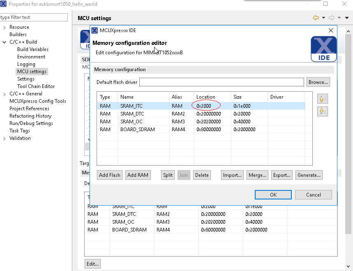Expand the Resource tree node
Image resolution: width=353 pixels, height=271 pixels.
tap(4, 28)
